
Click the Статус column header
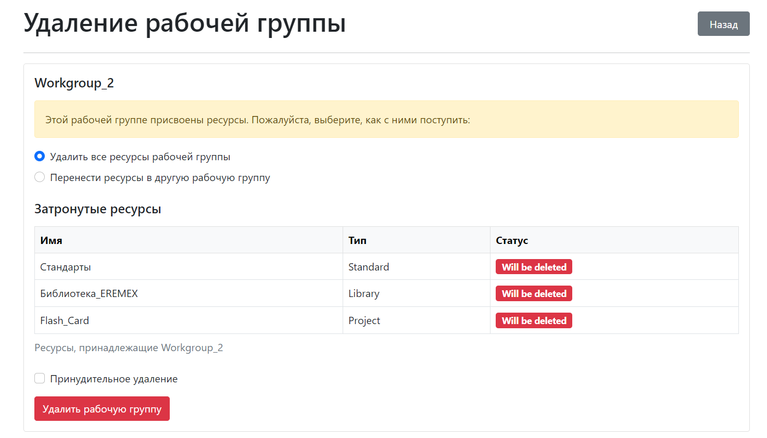click(511, 240)
